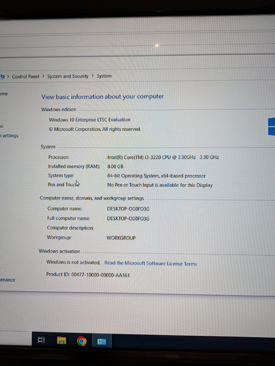Open Security and Maintenance sidebar link
Viewport: 275px width, 366px height.
click(x=7, y=280)
